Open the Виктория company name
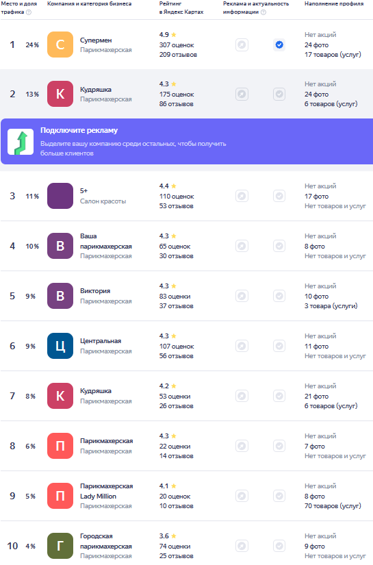The height and width of the screenshot is (565, 373). pyautogui.click(x=95, y=291)
